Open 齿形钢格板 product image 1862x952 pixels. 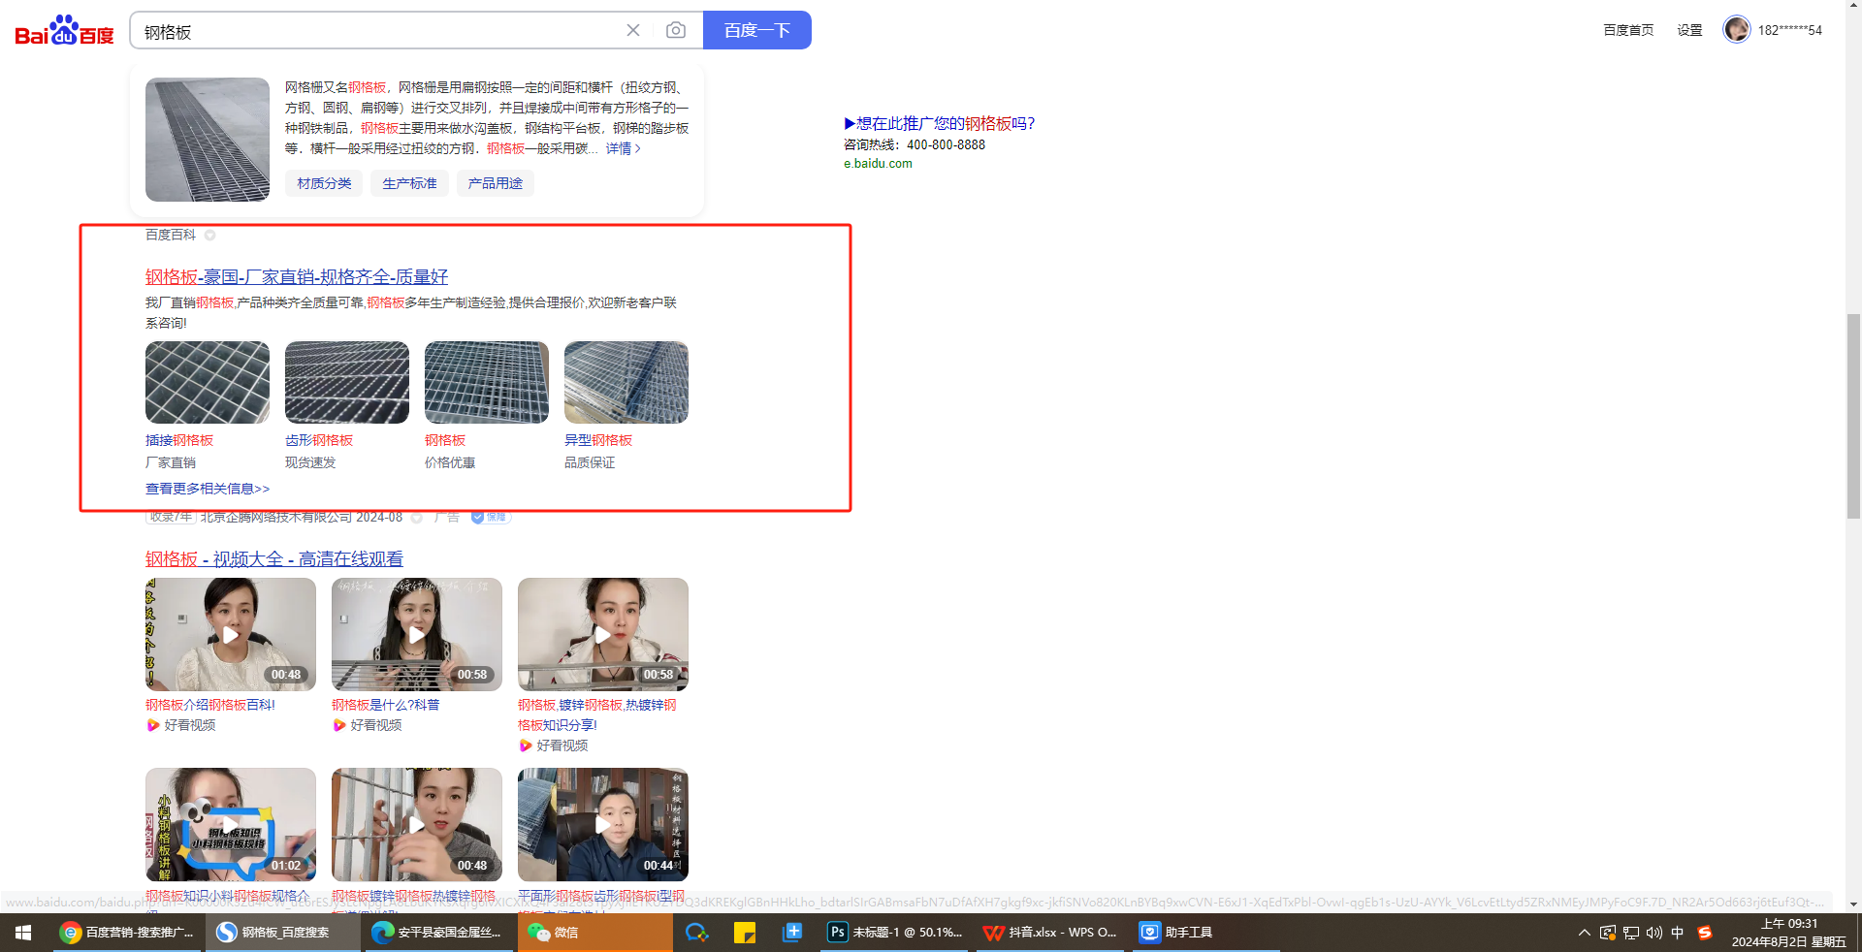[347, 382]
